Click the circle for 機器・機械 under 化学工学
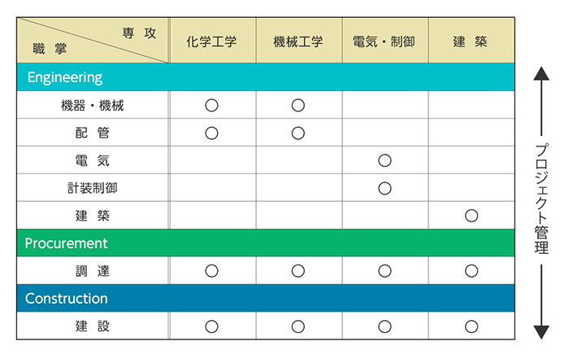The width and height of the screenshot is (569, 359). [x=211, y=105]
